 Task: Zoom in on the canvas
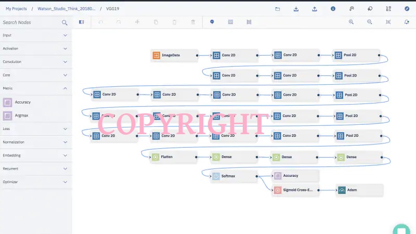click(351, 22)
